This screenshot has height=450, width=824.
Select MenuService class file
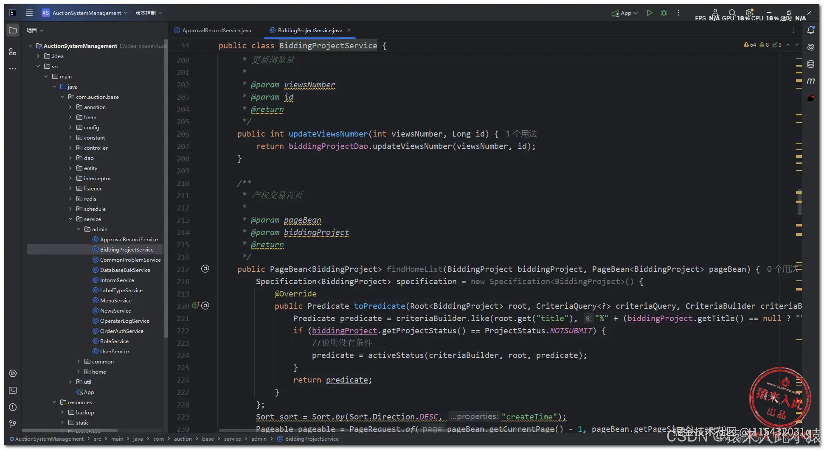point(112,300)
